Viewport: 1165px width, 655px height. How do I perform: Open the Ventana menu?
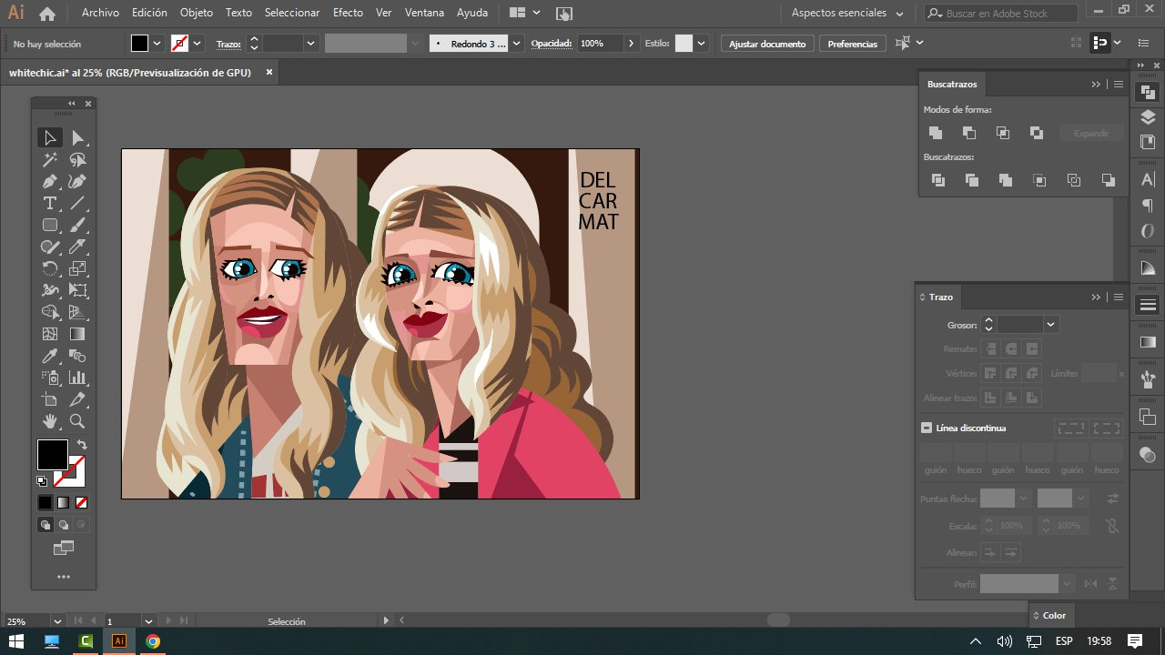(x=425, y=13)
